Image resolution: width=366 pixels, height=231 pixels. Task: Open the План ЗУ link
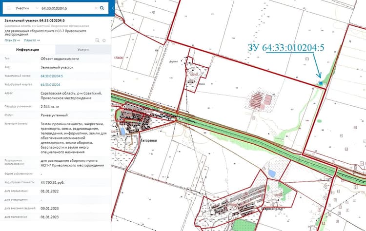(12, 40)
